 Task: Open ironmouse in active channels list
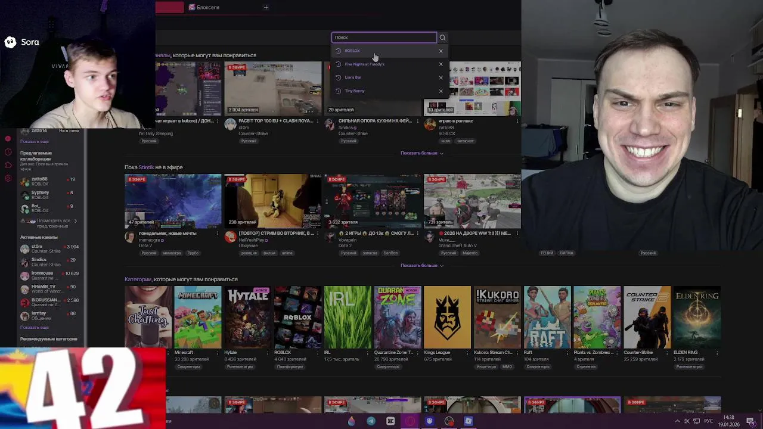(x=49, y=275)
